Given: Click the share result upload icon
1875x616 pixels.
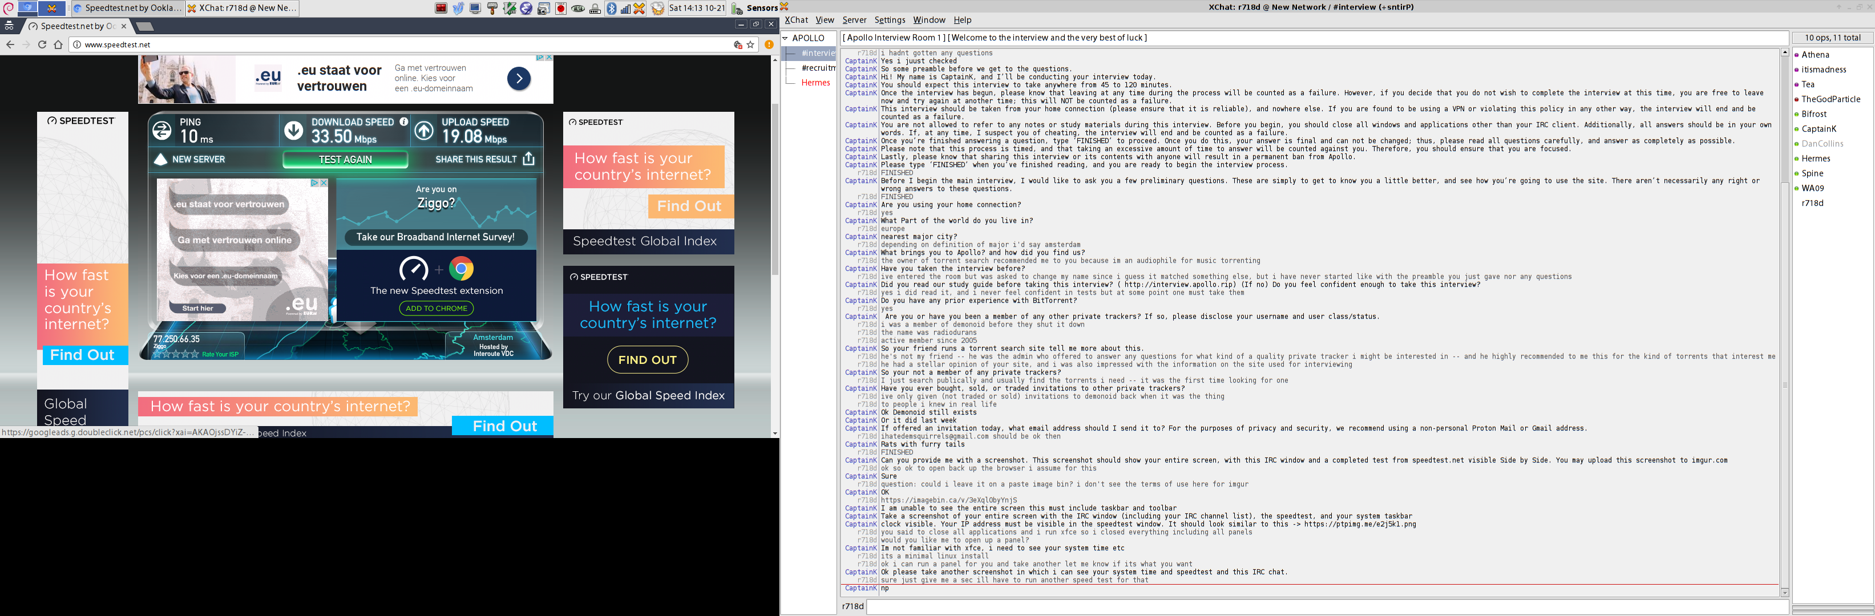Looking at the screenshot, I should click(529, 159).
